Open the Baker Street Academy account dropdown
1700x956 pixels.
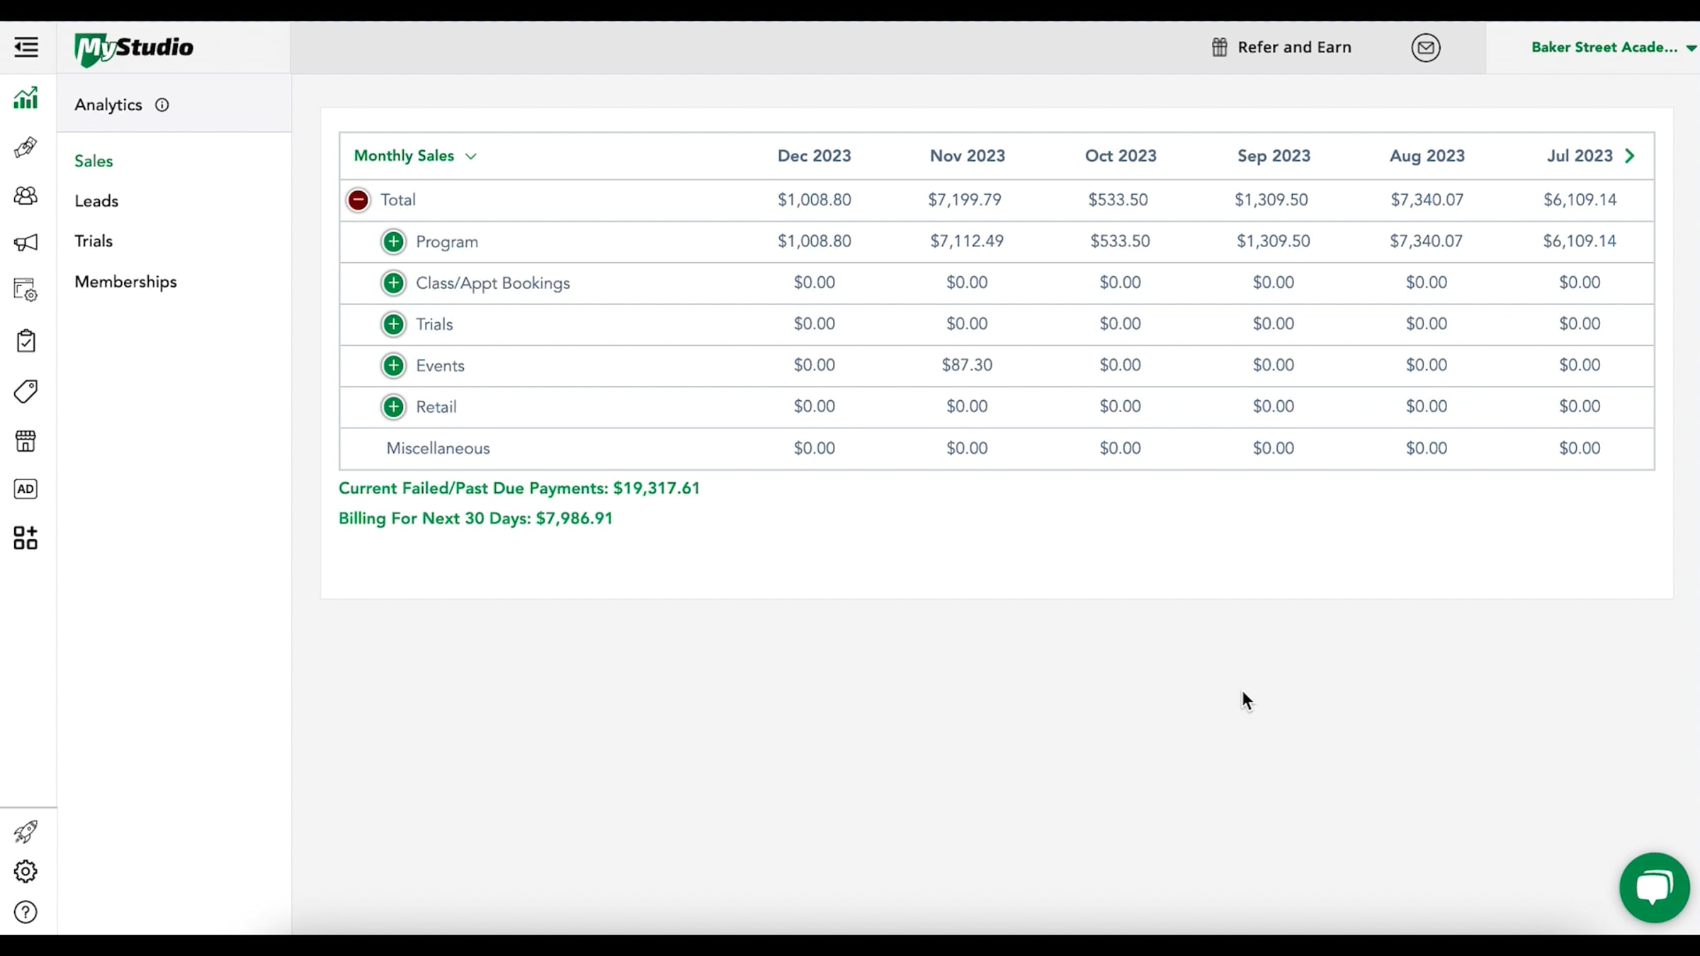point(1614,47)
